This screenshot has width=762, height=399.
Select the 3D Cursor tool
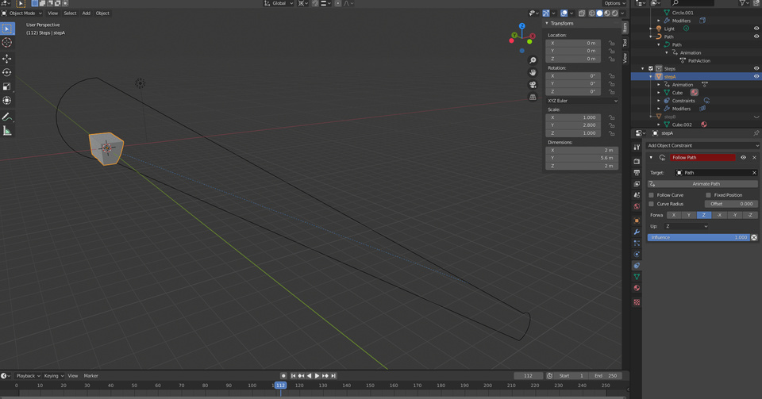pos(7,43)
